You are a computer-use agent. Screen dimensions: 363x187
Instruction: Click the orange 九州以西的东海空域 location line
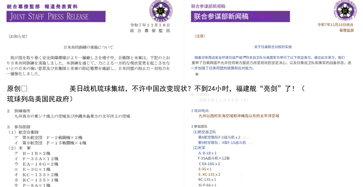[x=239, y=116]
